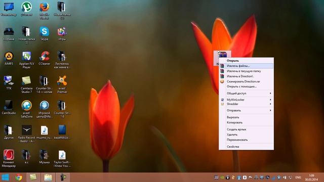
Task: Choose Извлечь в текущую папку
Action: [x=247, y=71]
